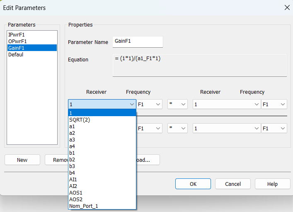Click the OK button
The image size is (293, 212).
(x=193, y=184)
